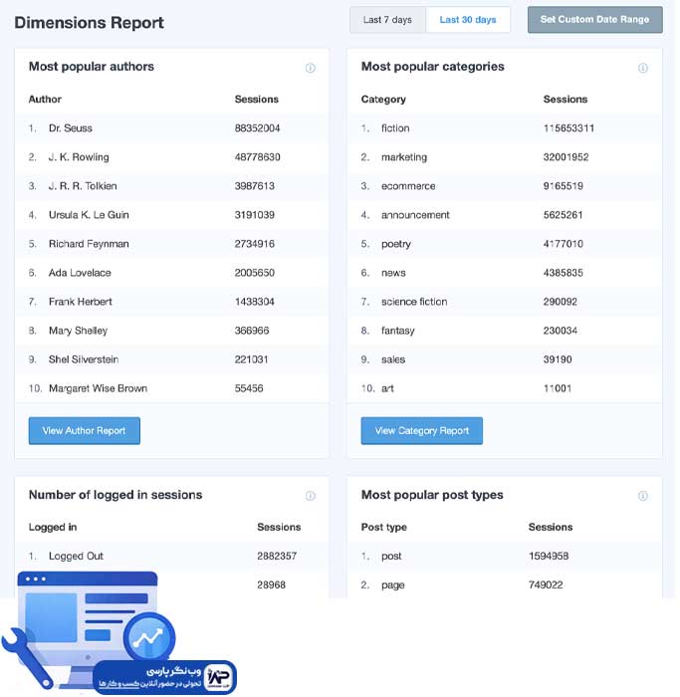680x697 pixels.
Task: Click the post type row page
Action: click(505, 585)
